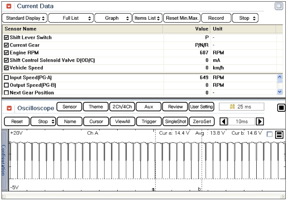Open Trigger settings
The image size is (287, 200).
click(149, 122)
